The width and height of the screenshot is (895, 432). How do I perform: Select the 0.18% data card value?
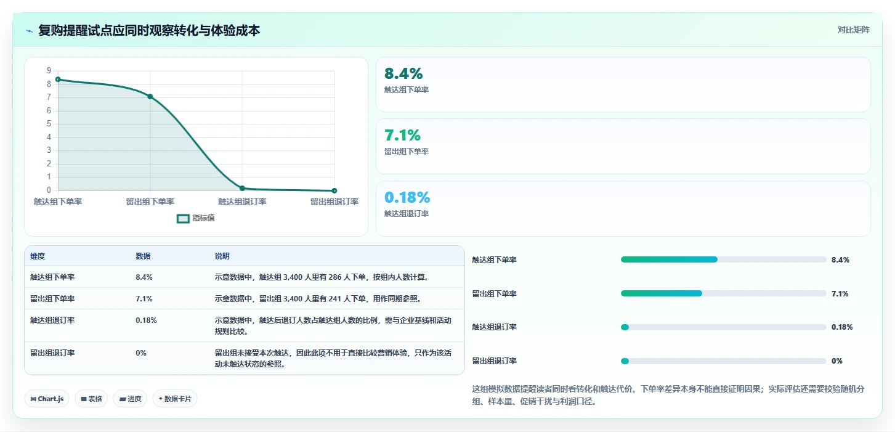pos(407,198)
